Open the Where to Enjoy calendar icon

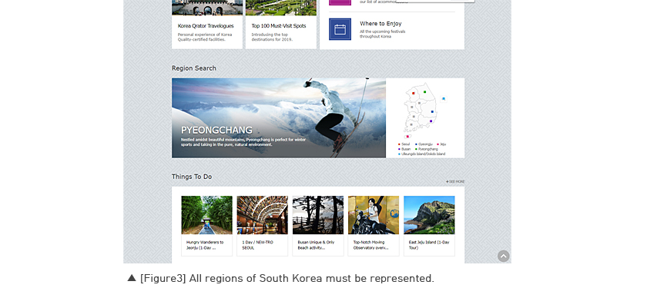click(x=340, y=29)
